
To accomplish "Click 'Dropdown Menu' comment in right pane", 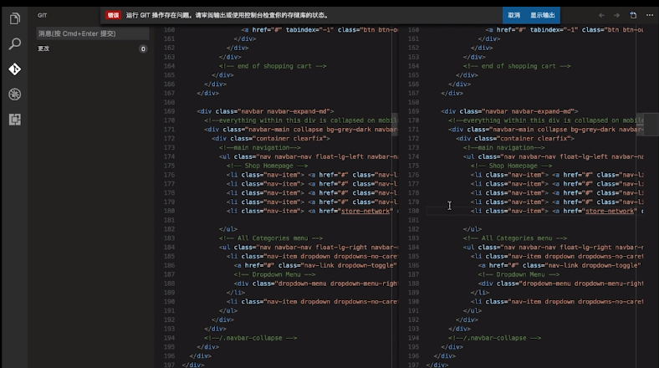I will 519,274.
